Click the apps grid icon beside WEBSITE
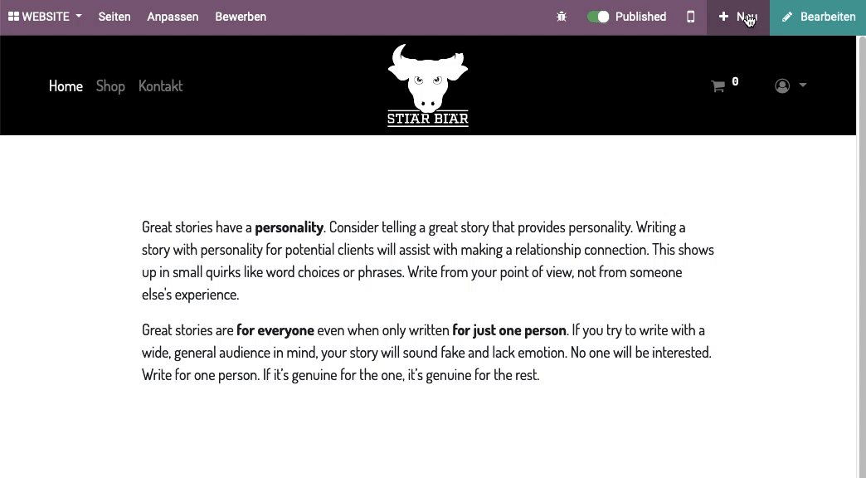The image size is (866, 478). [x=14, y=17]
